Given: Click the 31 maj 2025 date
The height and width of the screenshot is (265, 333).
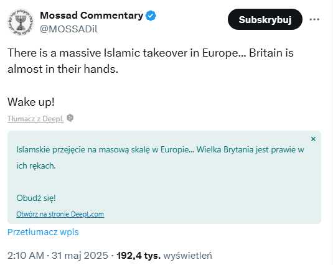Looking at the screenshot, I should (80, 256).
